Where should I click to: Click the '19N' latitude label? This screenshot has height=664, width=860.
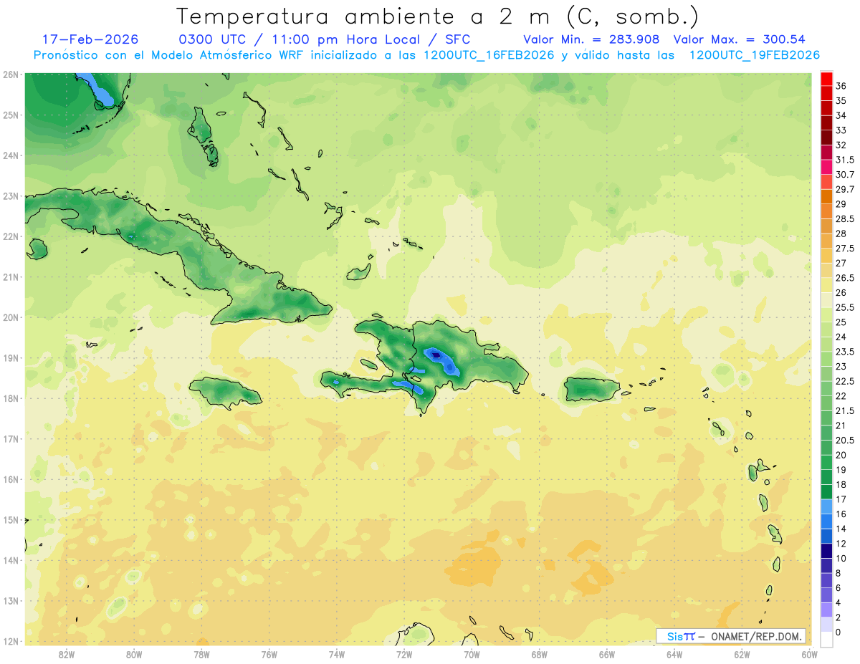click(10, 358)
